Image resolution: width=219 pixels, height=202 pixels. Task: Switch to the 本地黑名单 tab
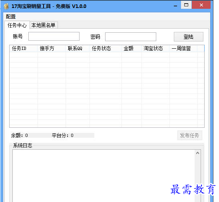pos(44,25)
